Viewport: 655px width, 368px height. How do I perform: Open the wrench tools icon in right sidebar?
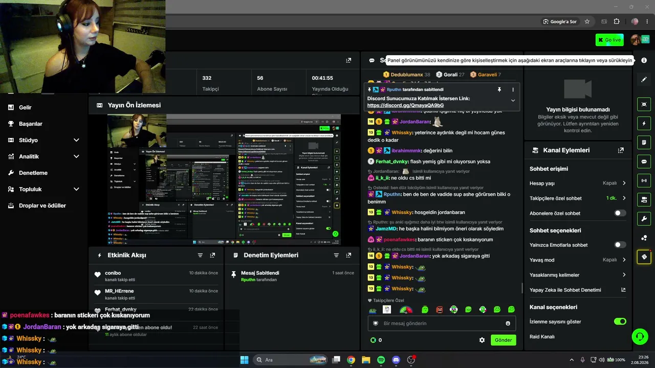(x=644, y=219)
